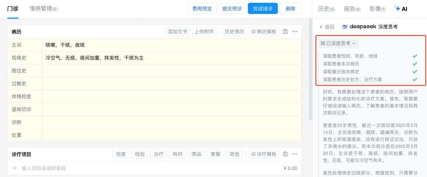Add a 检验 item

140,154
